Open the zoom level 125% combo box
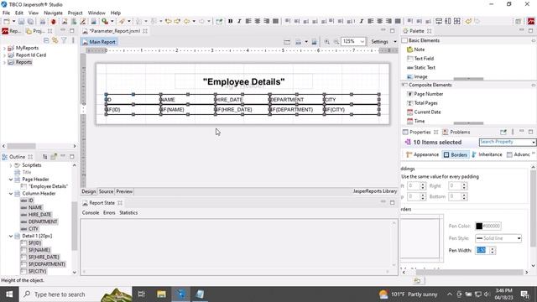Viewport: 537px width, 302px height. pos(353,41)
